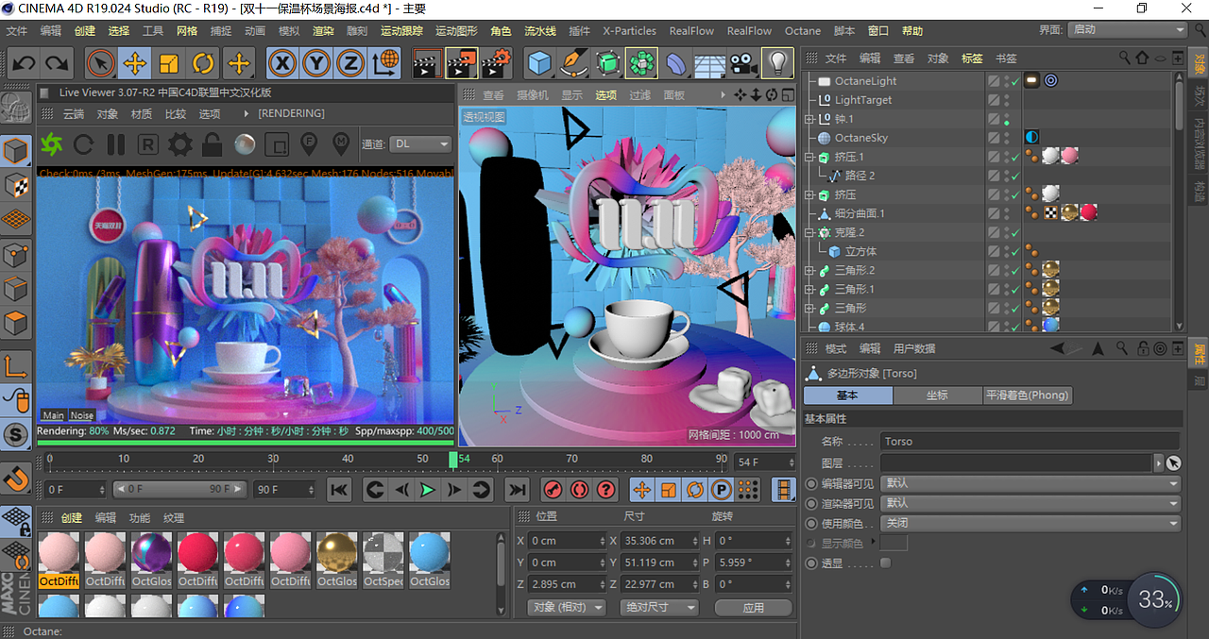The height and width of the screenshot is (639, 1209).
Task: Open the 使用颜色 dropdown
Action: [x=1030, y=523]
